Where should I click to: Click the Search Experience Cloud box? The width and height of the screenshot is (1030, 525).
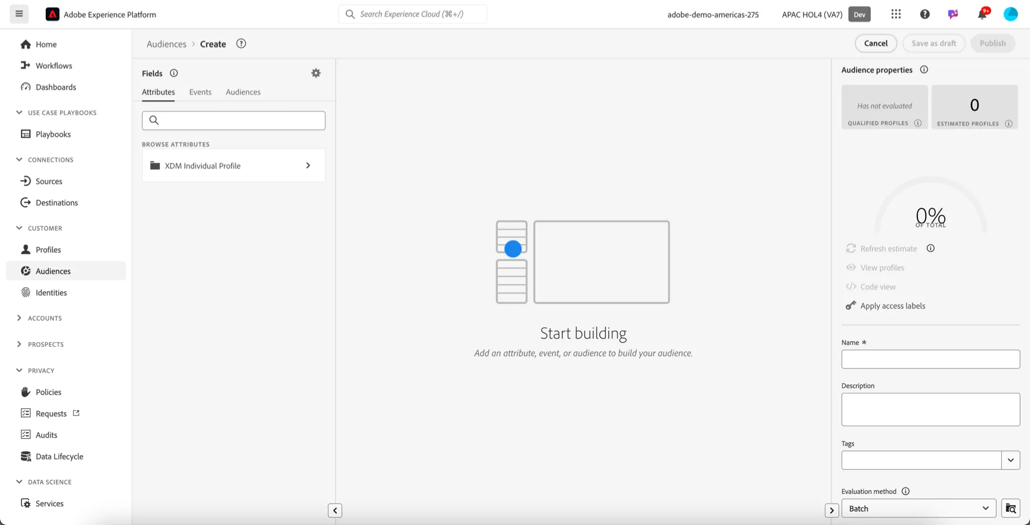[412, 14]
